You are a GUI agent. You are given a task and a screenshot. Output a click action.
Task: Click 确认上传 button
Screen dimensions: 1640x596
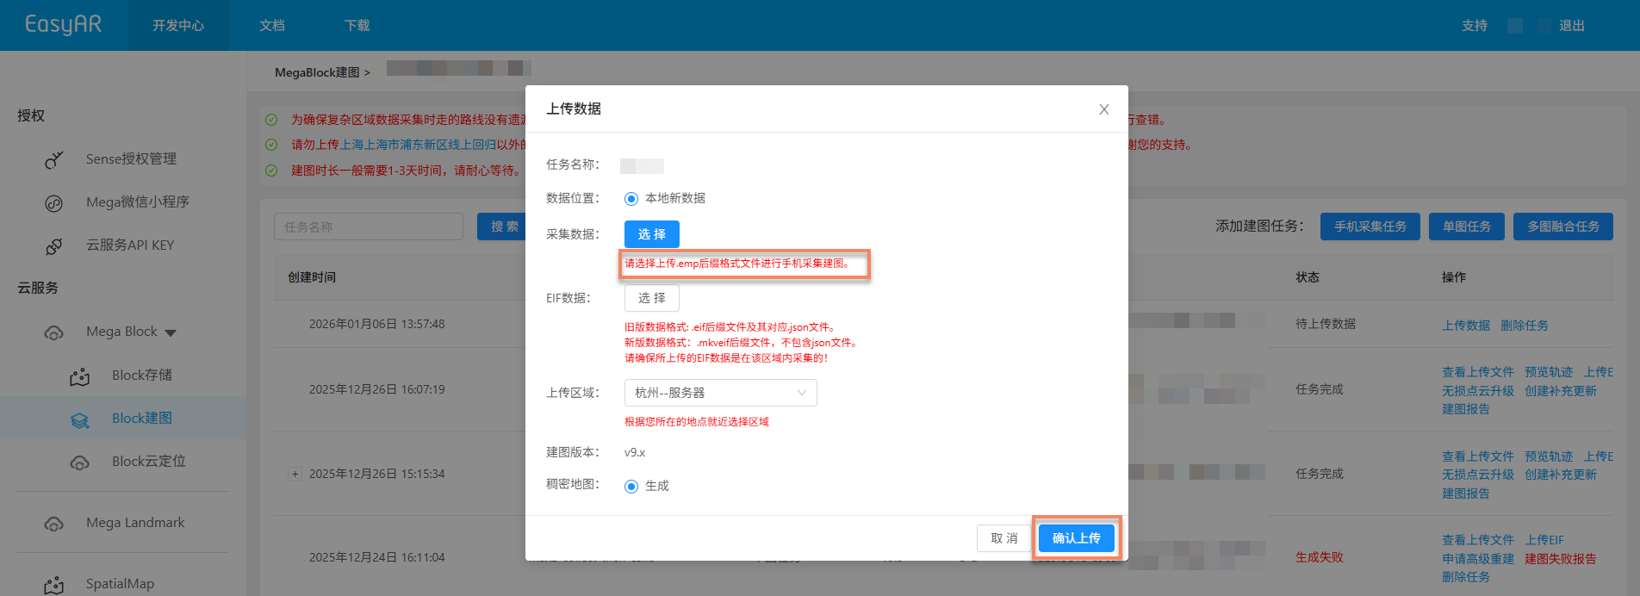(1077, 538)
